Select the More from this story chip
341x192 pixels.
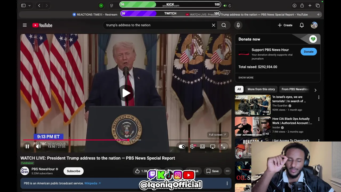tap(261, 89)
